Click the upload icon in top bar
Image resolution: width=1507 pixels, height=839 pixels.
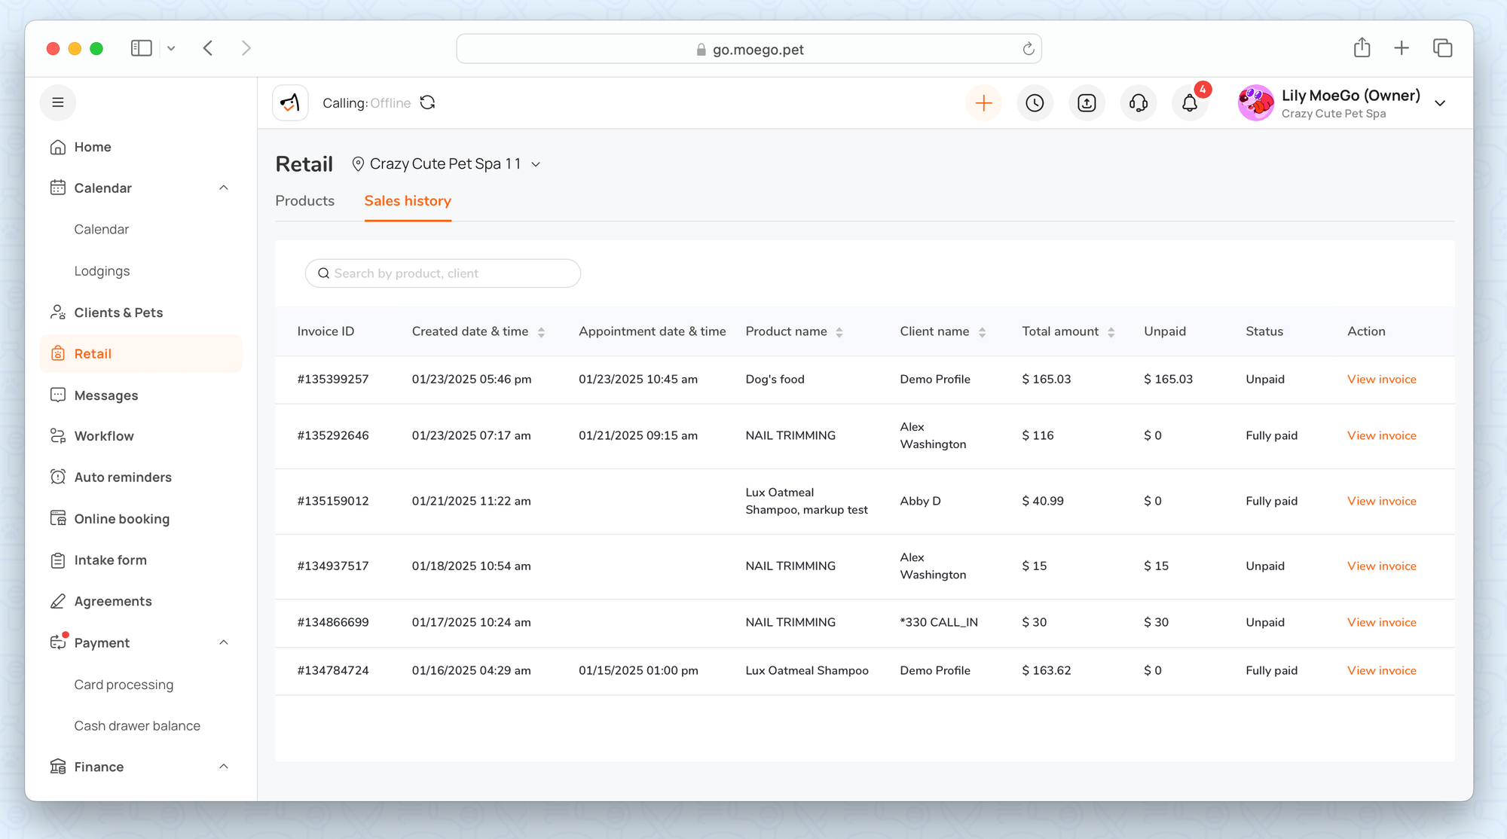tap(1087, 103)
